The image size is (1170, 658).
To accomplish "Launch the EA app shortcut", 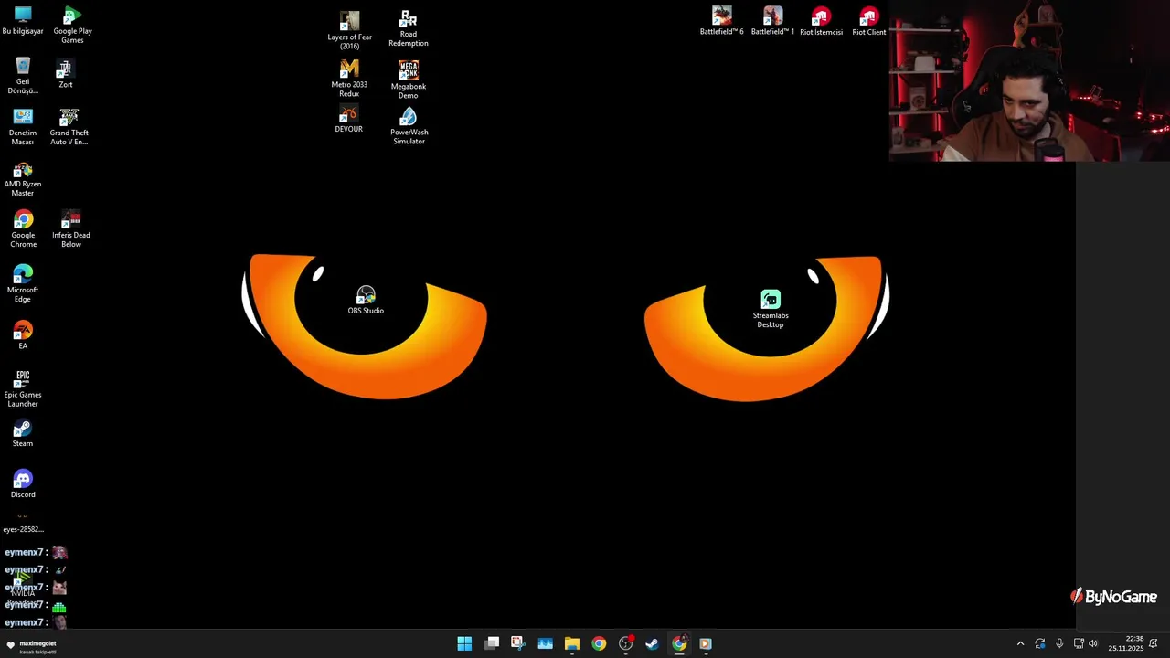I will click(23, 335).
